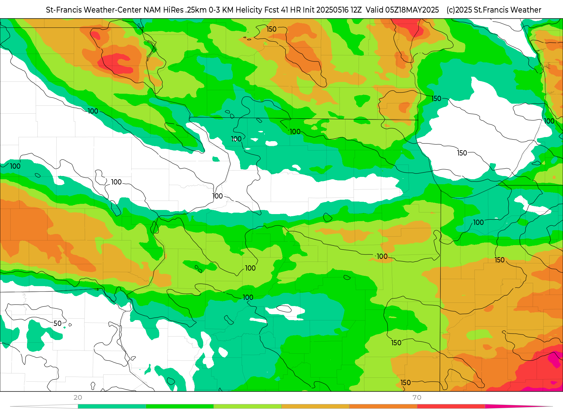This screenshot has height=410, width=563.
Task: Click the '70' color scale label
Action: point(417,397)
